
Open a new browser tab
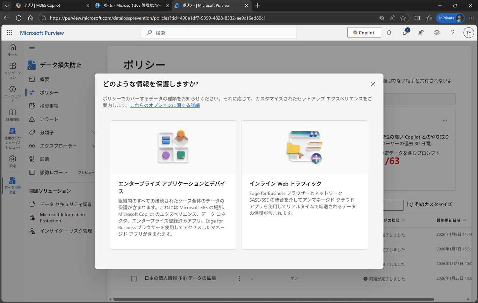(x=257, y=5)
